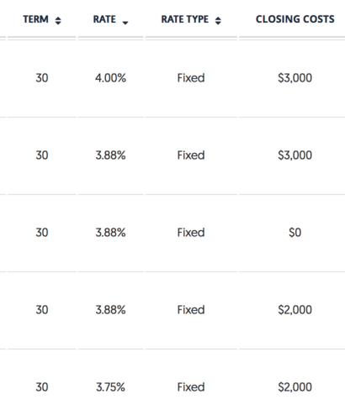Click Fixed in the $0 closing costs row
This screenshot has width=345, height=410.
click(x=191, y=233)
